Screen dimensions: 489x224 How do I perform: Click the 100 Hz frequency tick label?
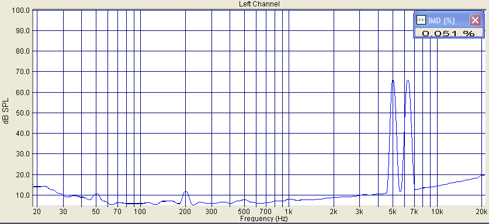pos(140,212)
